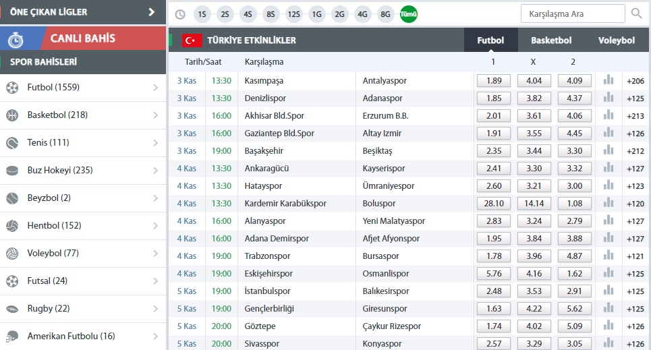Image resolution: width=651 pixels, height=350 pixels.
Task: Click the Rugby ball icon
Action: 12,309
